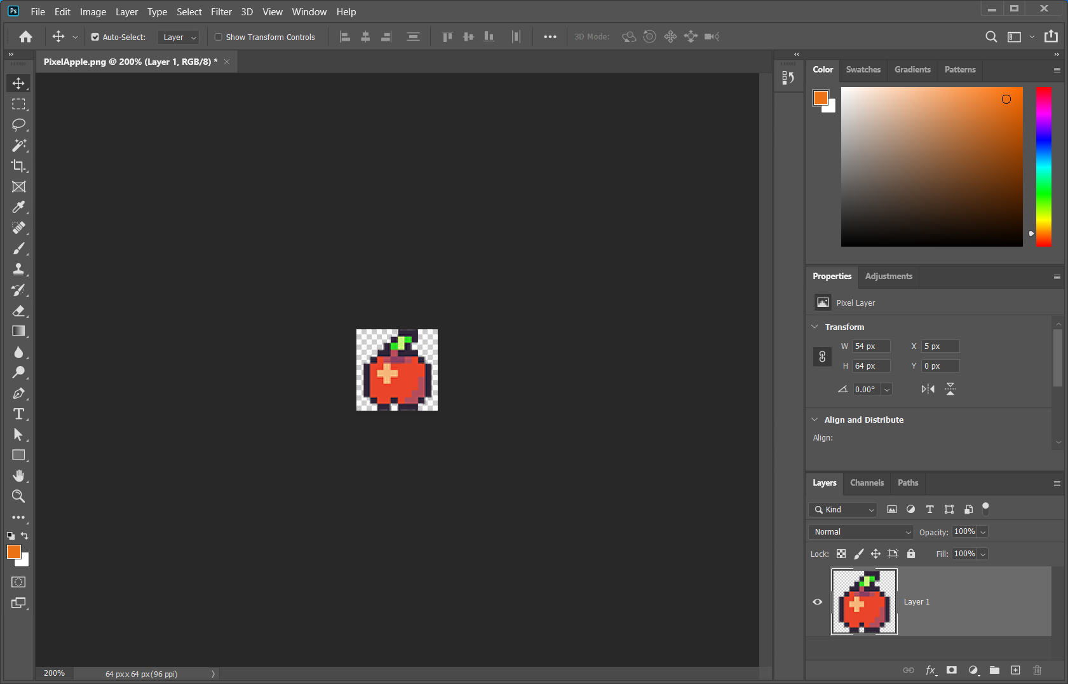Select the Frame tool
Screen dimensions: 1068x684
pos(18,186)
